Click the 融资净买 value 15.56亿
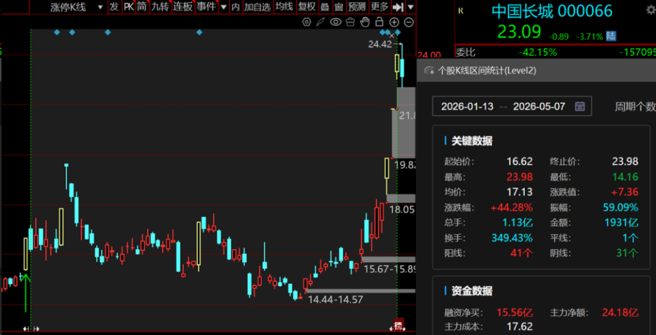Screen dimensions: 656x335 [x=515, y=312]
